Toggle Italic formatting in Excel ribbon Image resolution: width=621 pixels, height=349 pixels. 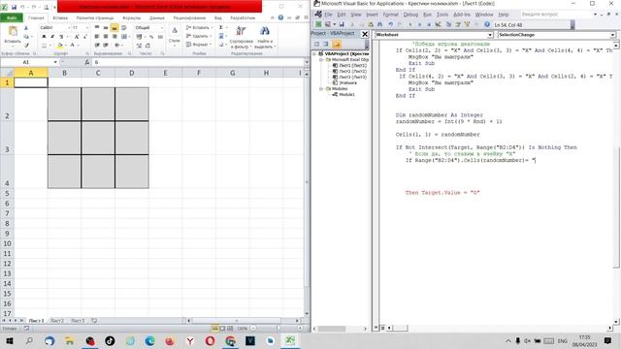52,37
